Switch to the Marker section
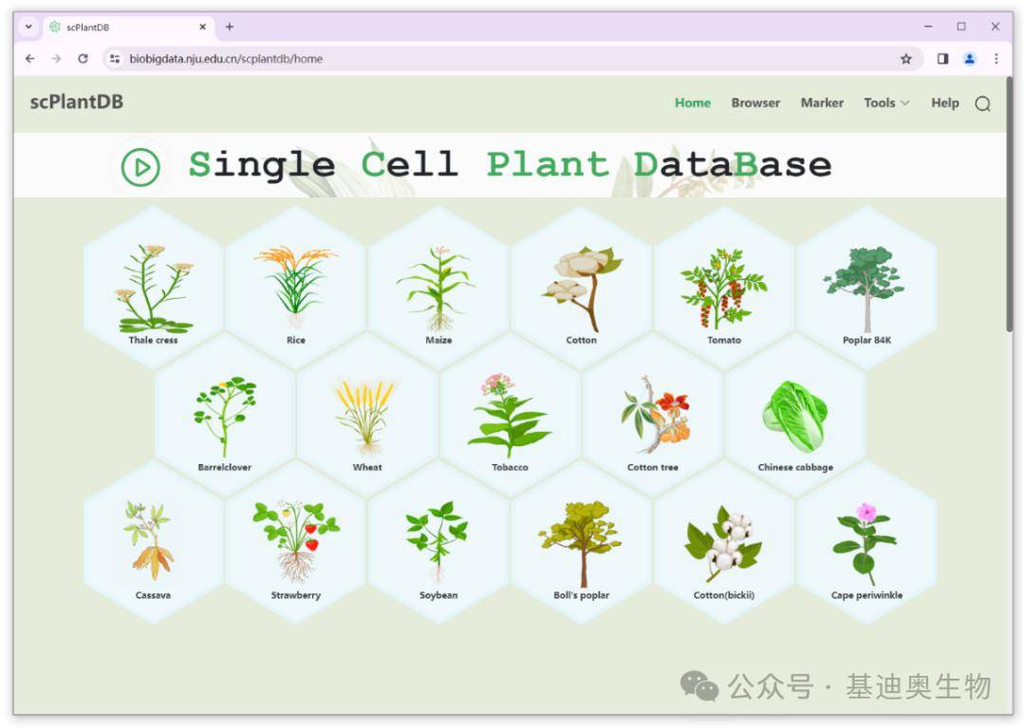Screen dimensions: 1025x728 [x=822, y=103]
